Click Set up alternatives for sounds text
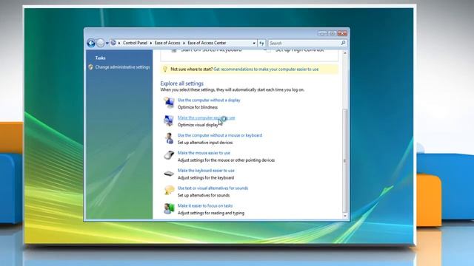474x266 pixels. 204,195
